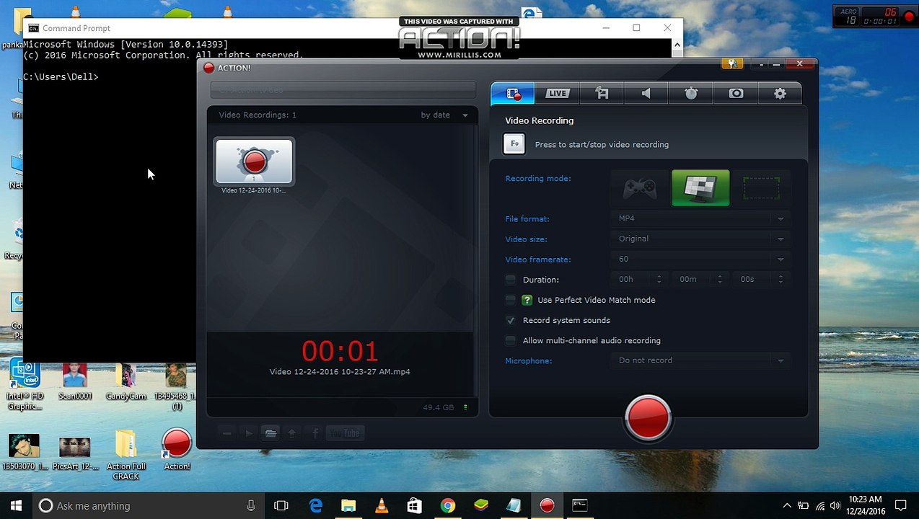919x519 pixels.
Task: Click the duration seconds stepper 00s
Action: [761, 279]
